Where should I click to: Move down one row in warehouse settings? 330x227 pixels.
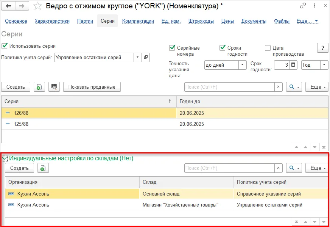pyautogui.click(x=314, y=222)
